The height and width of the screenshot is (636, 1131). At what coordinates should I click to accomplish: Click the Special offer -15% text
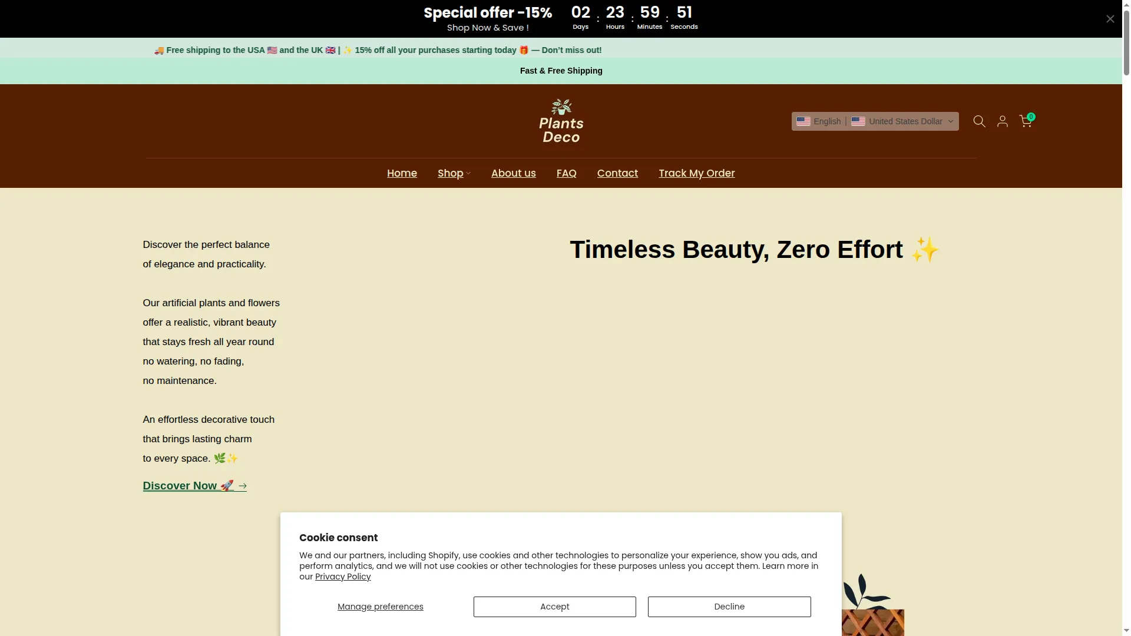pos(488,12)
